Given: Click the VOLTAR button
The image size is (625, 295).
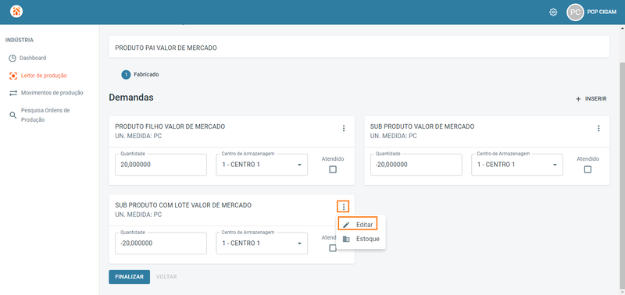Looking at the screenshot, I should [x=166, y=277].
